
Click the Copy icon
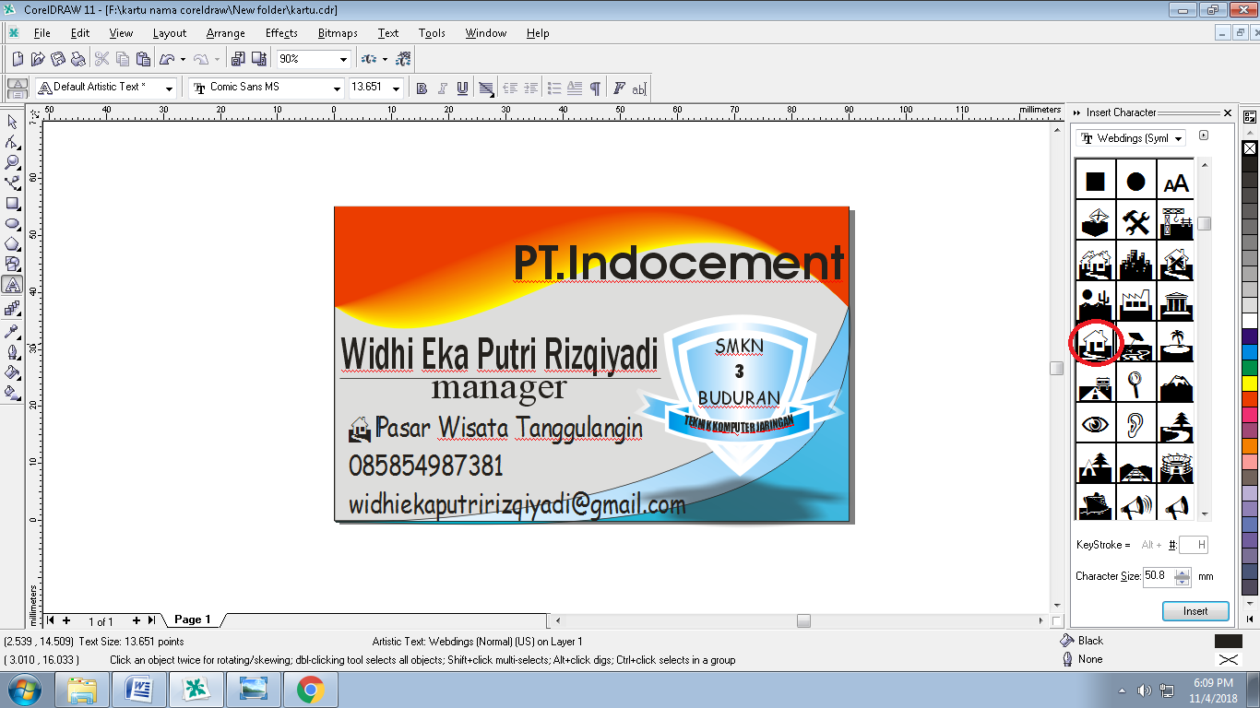(122, 59)
